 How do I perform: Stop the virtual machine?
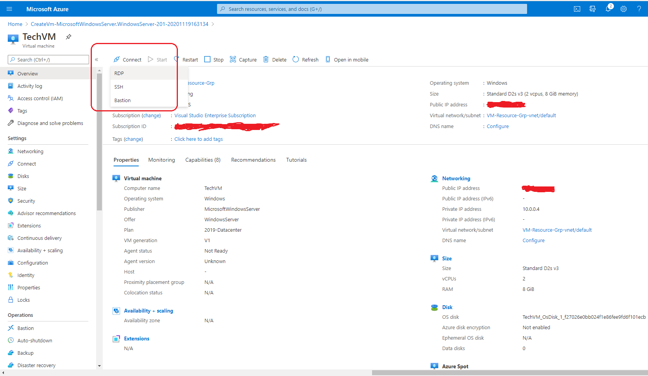click(214, 60)
